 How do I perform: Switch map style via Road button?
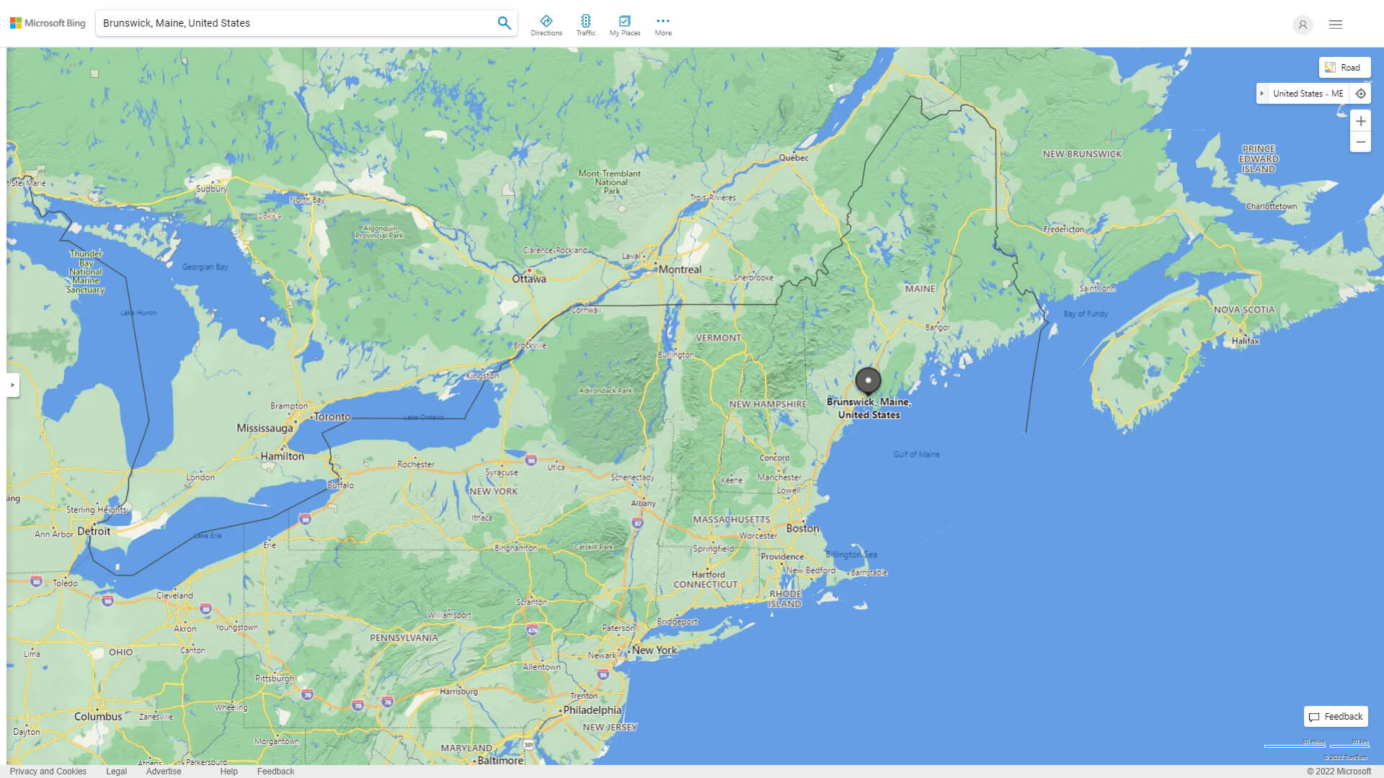coord(1344,68)
